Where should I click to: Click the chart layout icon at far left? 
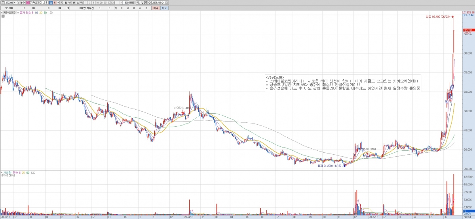tap(2, 2)
